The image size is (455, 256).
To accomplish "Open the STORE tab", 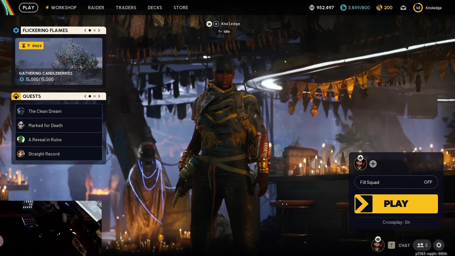I will point(181,7).
